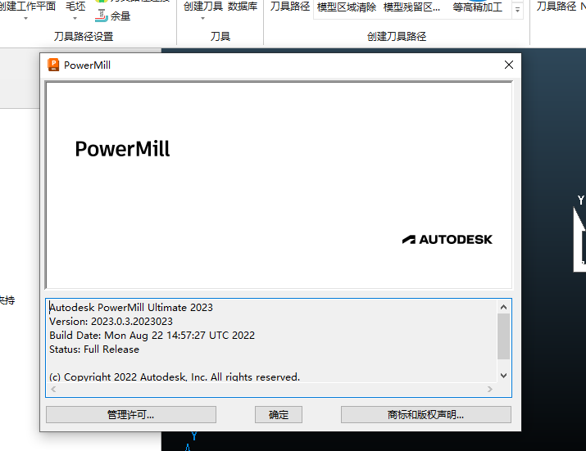The image size is (586, 451).
Task: Click the 刀具 group label
Action: click(x=220, y=36)
